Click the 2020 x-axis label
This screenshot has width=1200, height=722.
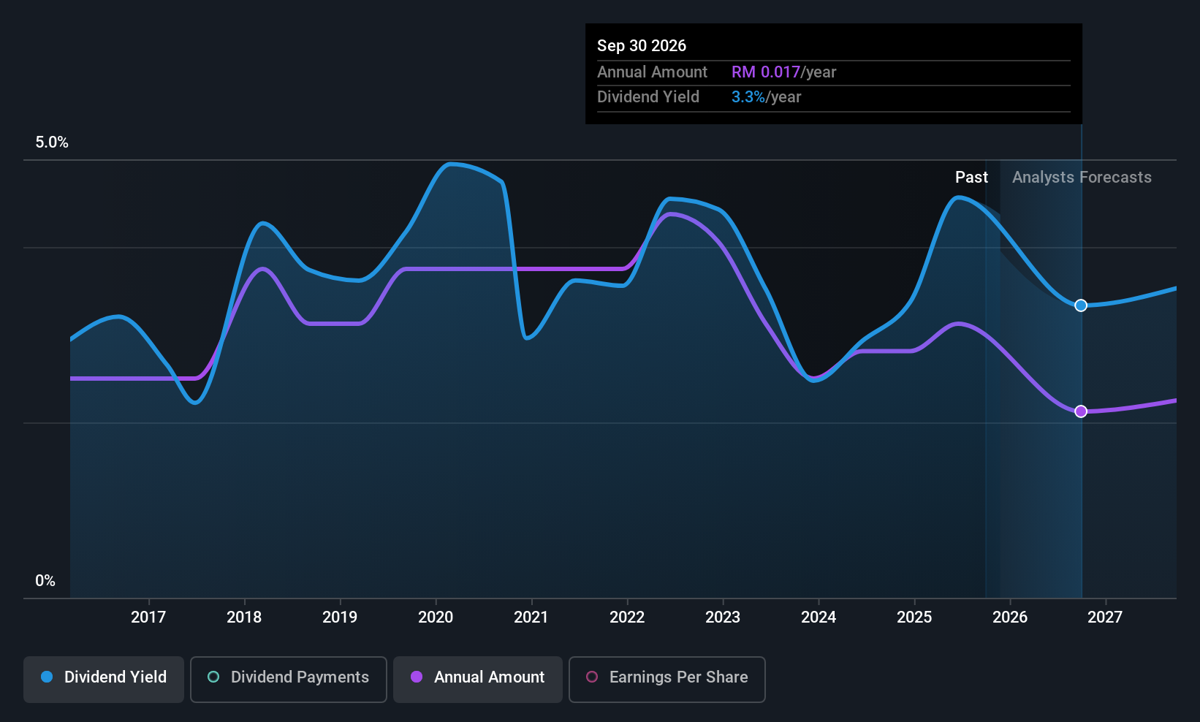click(x=436, y=617)
